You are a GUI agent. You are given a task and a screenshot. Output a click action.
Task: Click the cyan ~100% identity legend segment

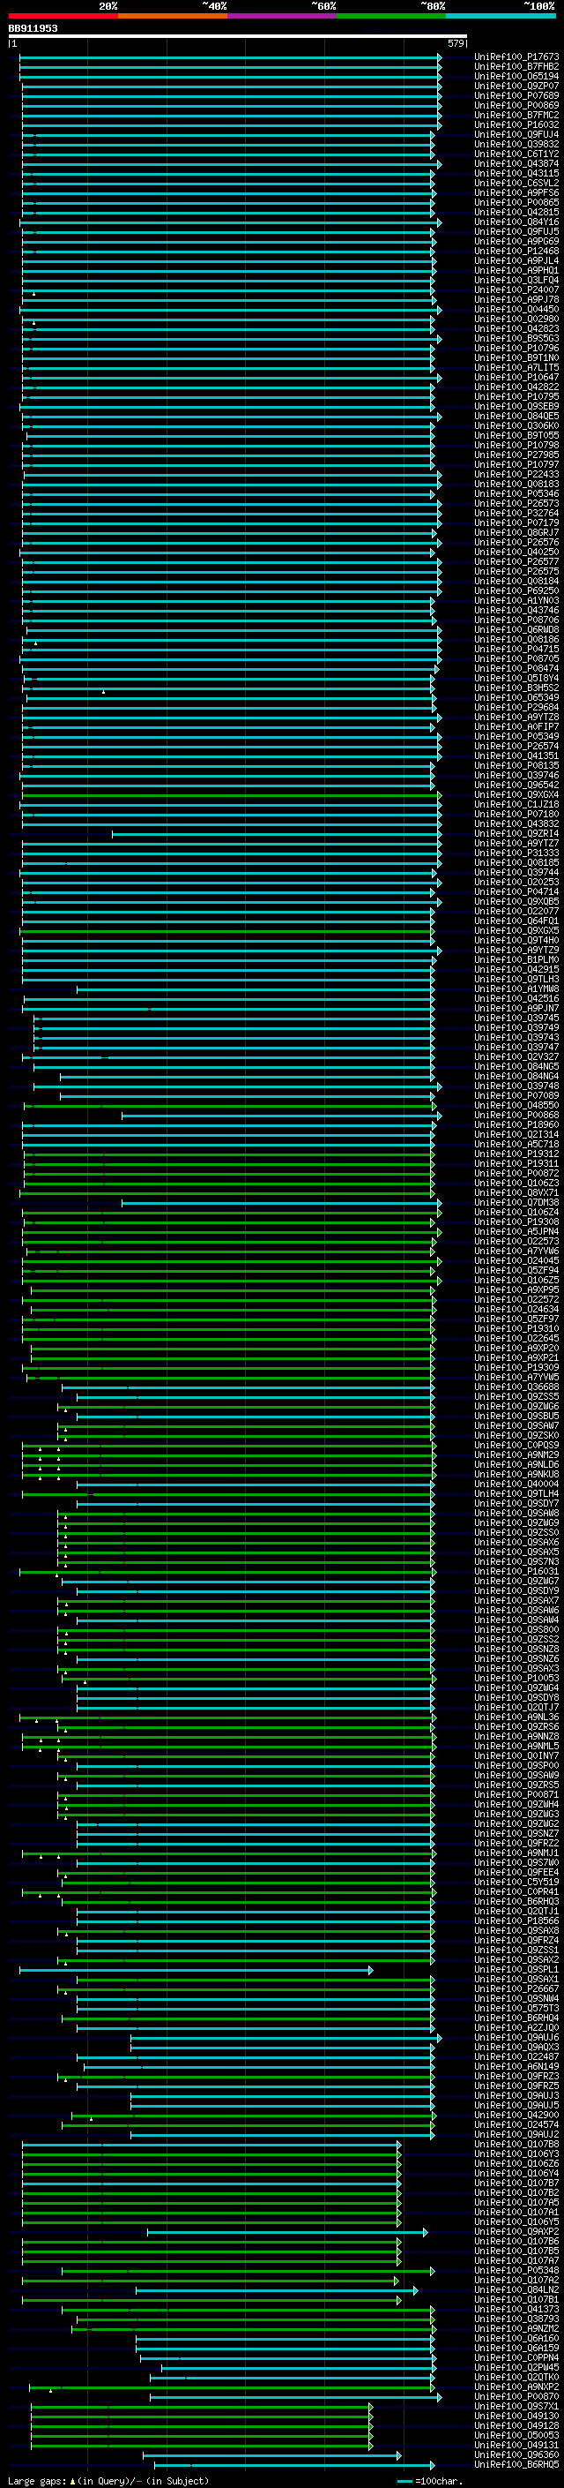point(501,16)
